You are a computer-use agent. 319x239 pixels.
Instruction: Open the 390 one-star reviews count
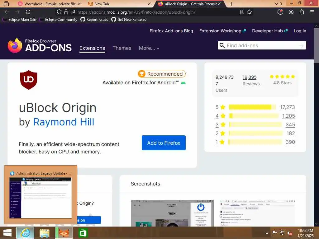click(290, 142)
